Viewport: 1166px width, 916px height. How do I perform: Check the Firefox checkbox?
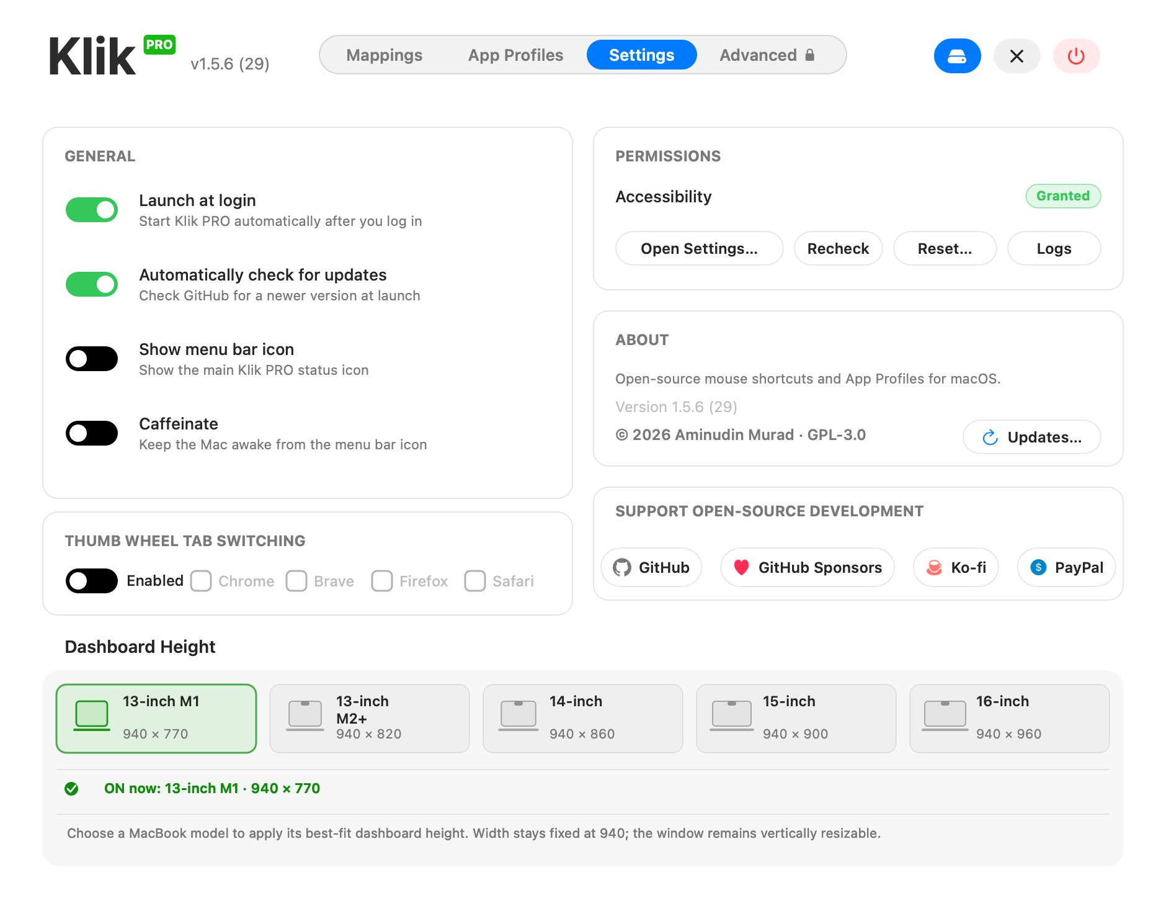pos(382,581)
